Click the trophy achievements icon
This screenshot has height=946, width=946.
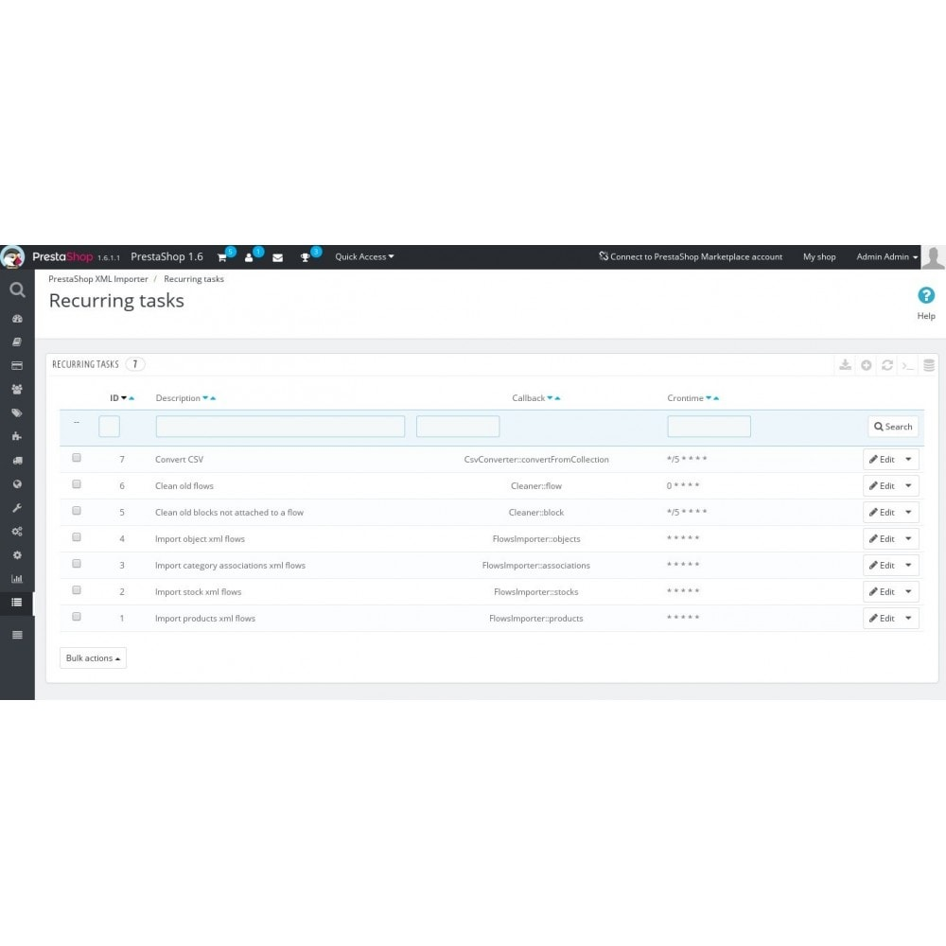tap(305, 257)
